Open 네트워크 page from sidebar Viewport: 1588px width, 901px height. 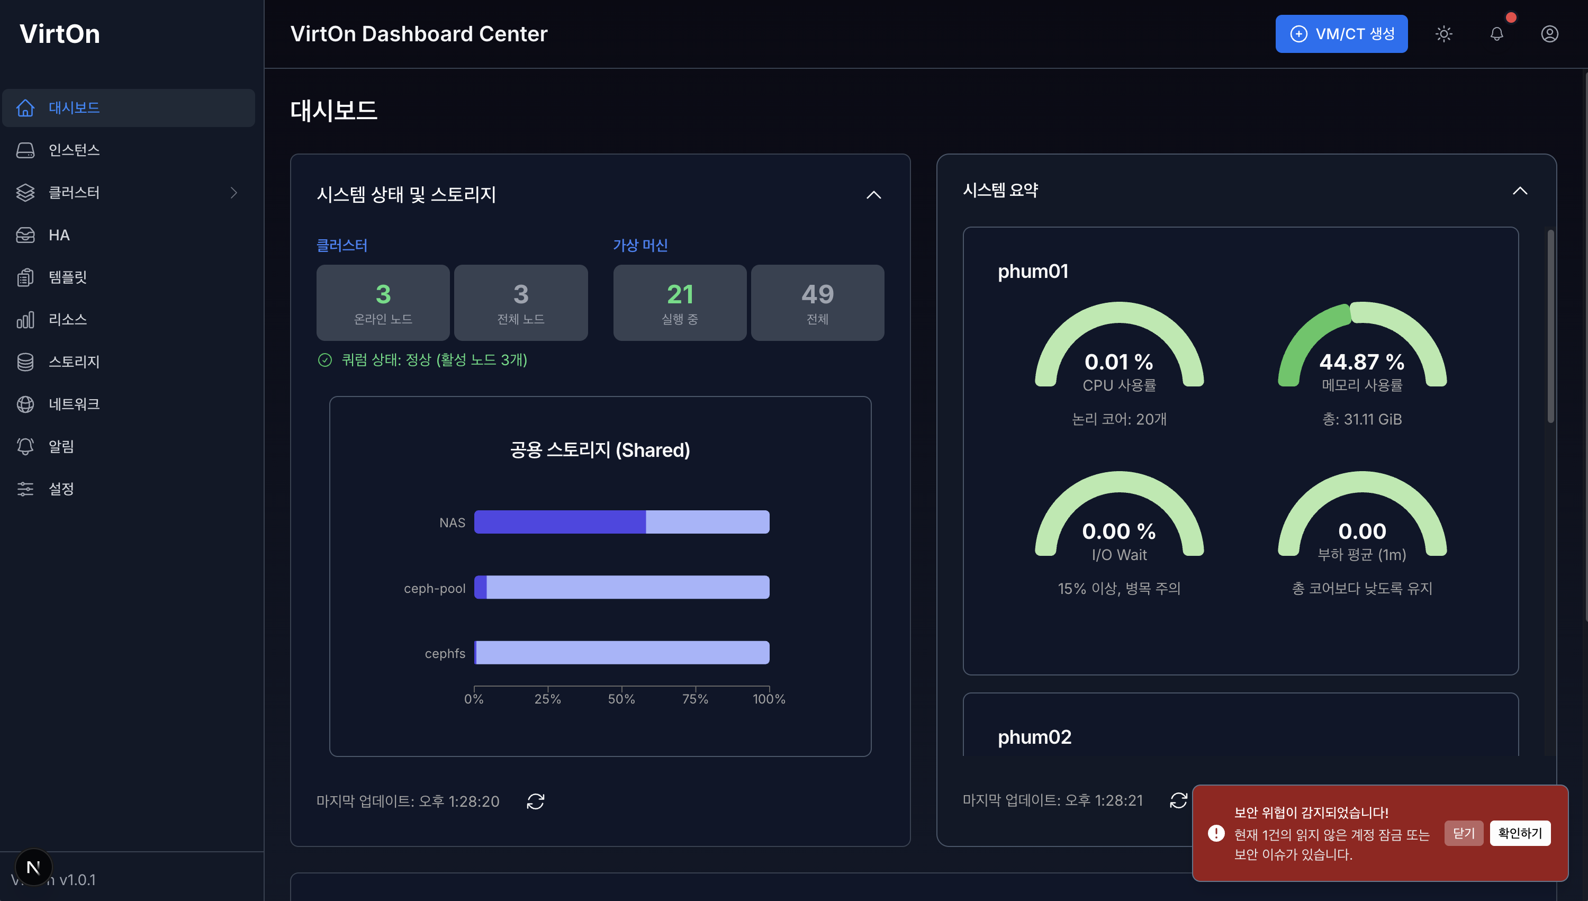74,404
